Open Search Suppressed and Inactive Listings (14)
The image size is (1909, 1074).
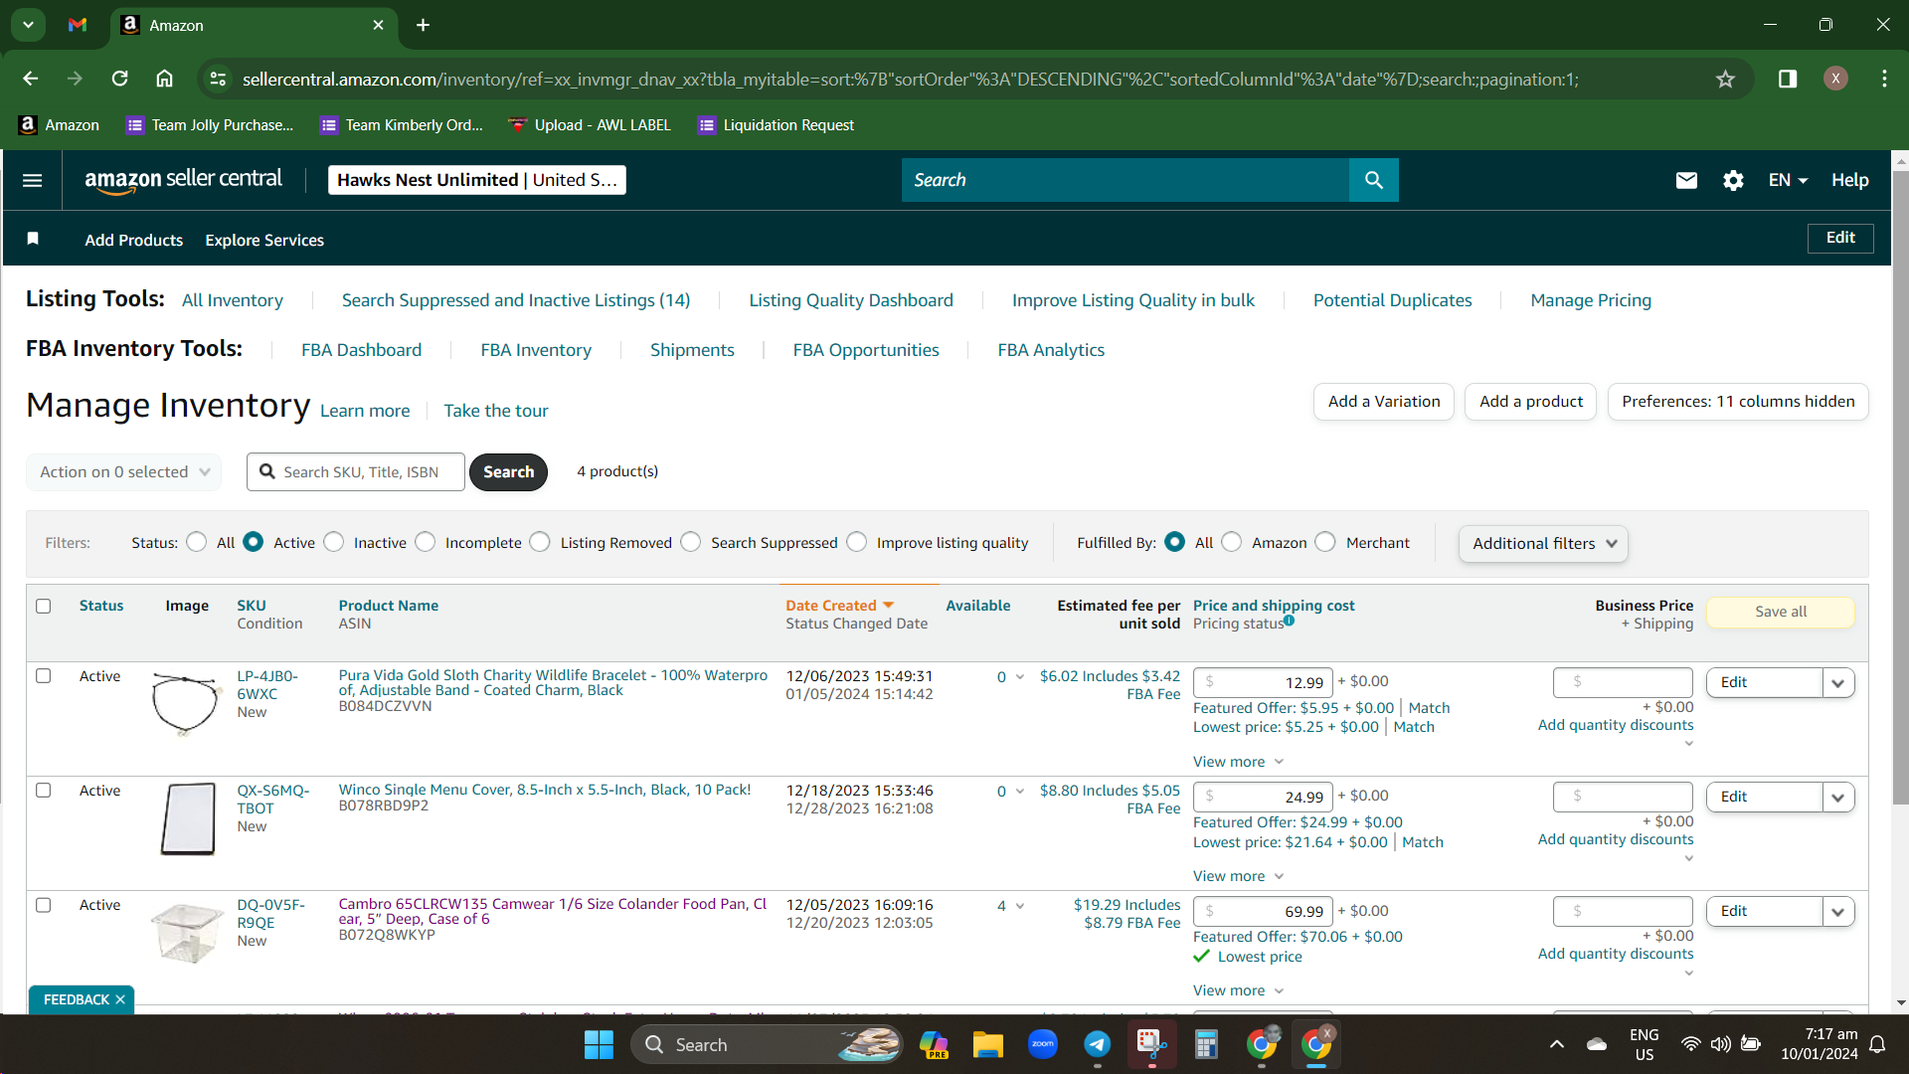tap(516, 300)
